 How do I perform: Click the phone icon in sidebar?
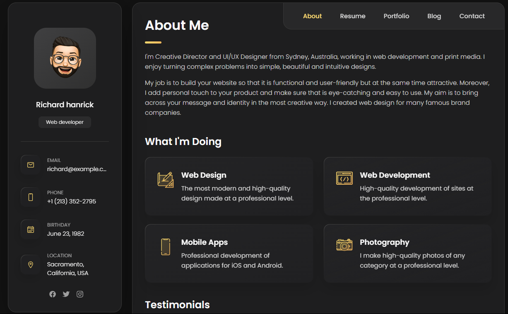(30, 197)
